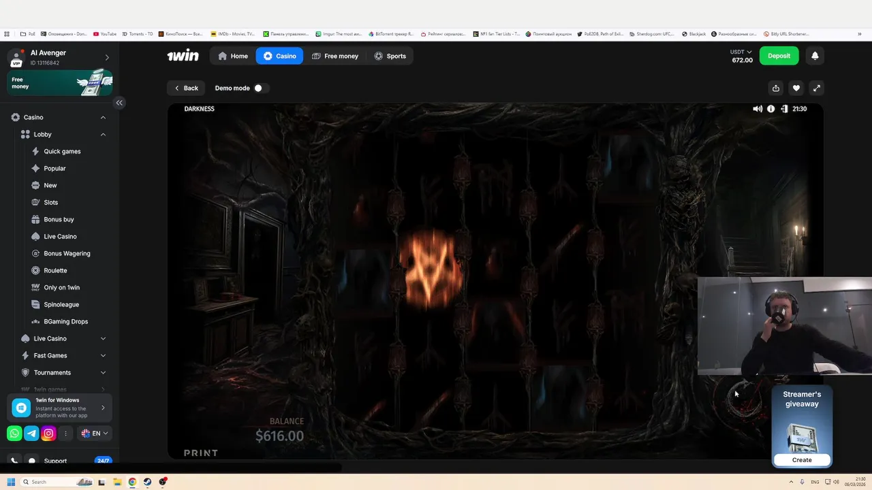Image resolution: width=872 pixels, height=490 pixels.
Task: Open Chrome from the taskbar
Action: (132, 482)
